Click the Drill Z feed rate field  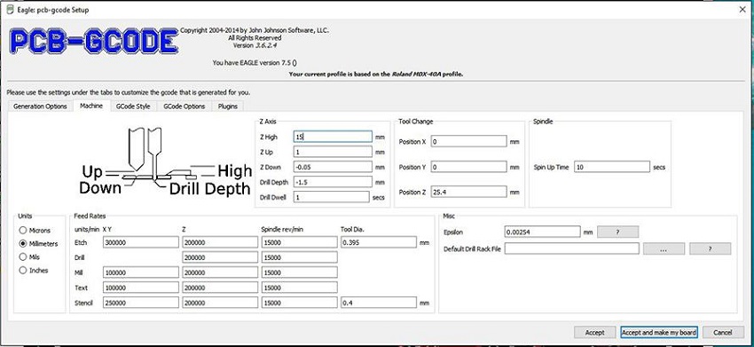pyautogui.click(x=220, y=257)
